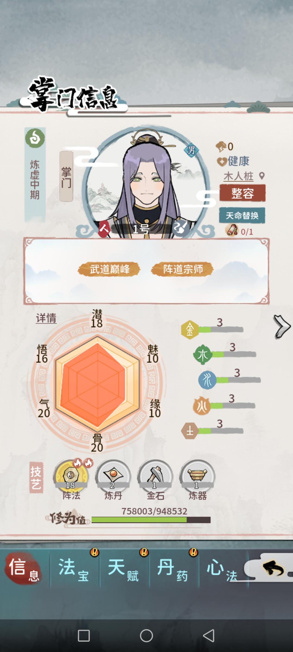
Task: Tap the name edit brush icon
Action: point(181,227)
